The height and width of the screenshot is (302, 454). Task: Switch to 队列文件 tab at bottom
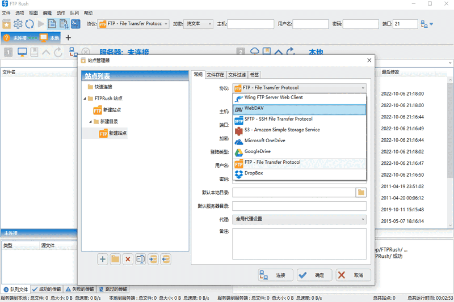16,289
